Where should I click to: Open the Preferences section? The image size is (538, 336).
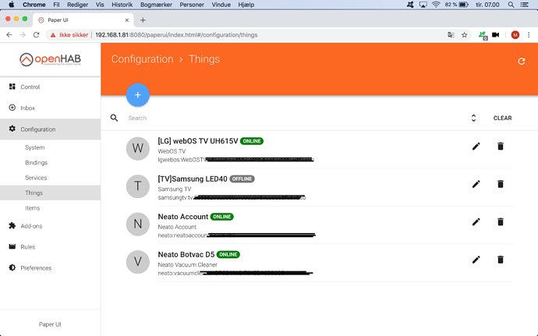point(50,267)
